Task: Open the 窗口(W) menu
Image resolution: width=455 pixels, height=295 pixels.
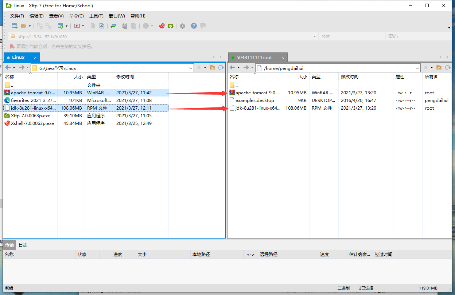Action: pyautogui.click(x=117, y=16)
